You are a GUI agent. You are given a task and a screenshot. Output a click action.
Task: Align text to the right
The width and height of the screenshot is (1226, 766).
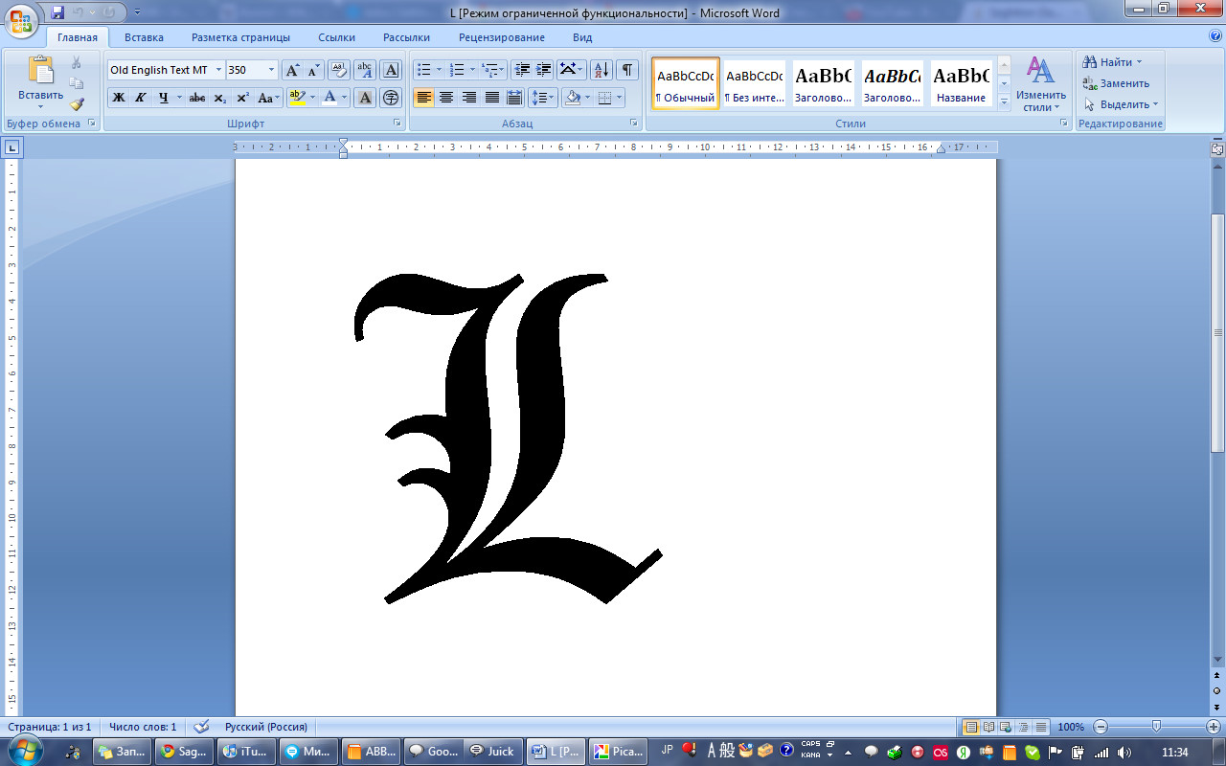[469, 98]
